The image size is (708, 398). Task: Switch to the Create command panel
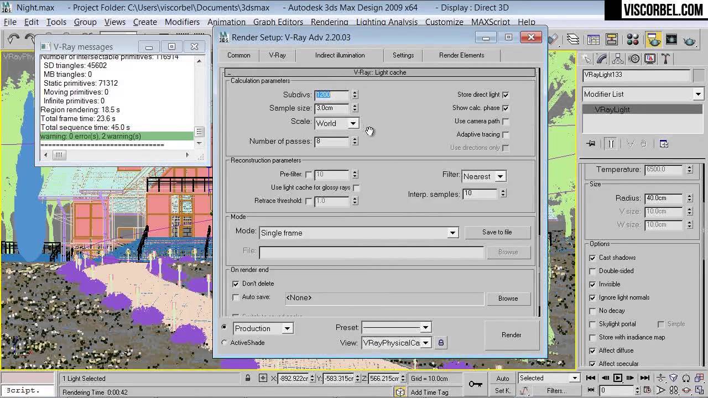tap(587, 59)
